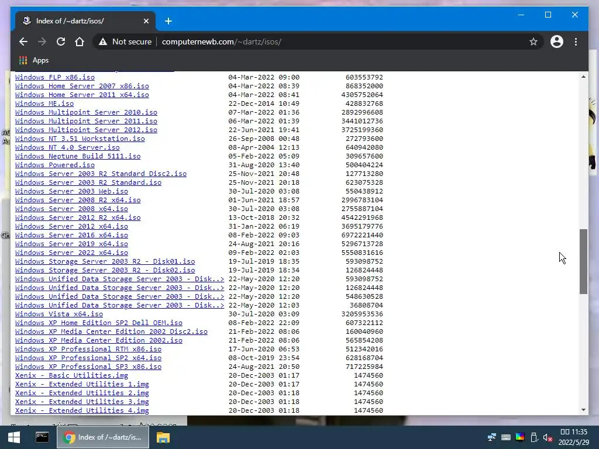Go back using the browser back arrow
Viewport: 599px width, 449px height.
[x=23, y=42]
